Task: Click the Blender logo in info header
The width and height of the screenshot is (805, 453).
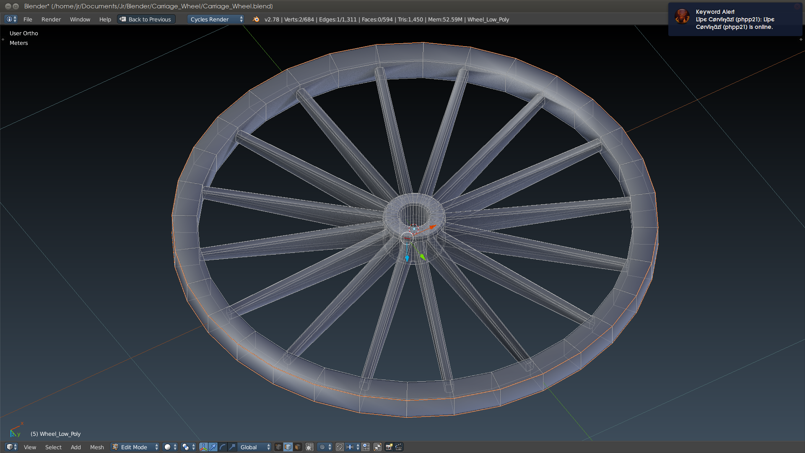Action: 256,19
